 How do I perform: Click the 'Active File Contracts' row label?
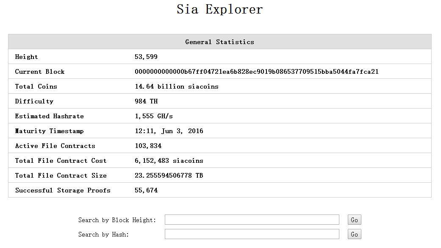click(x=55, y=146)
